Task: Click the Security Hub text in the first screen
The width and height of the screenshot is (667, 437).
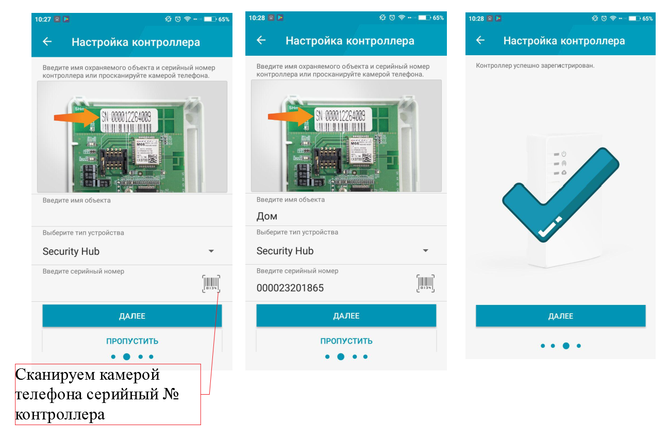Action: 71,252
